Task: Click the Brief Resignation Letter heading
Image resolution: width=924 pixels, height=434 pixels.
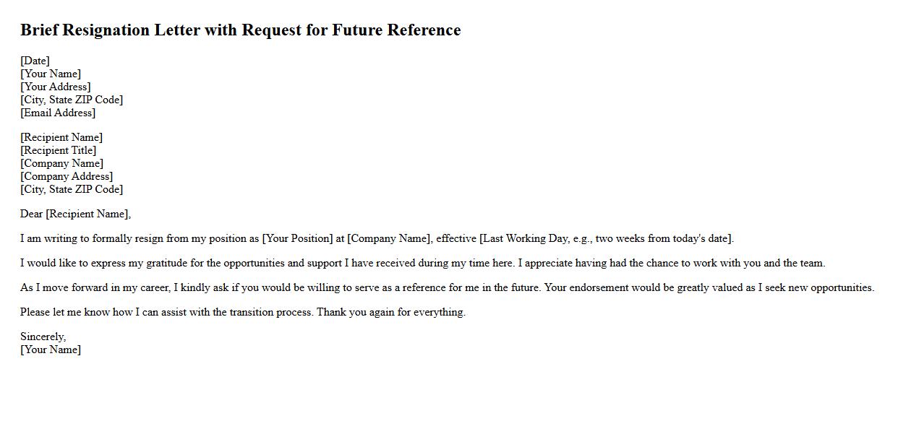Action: coord(240,30)
